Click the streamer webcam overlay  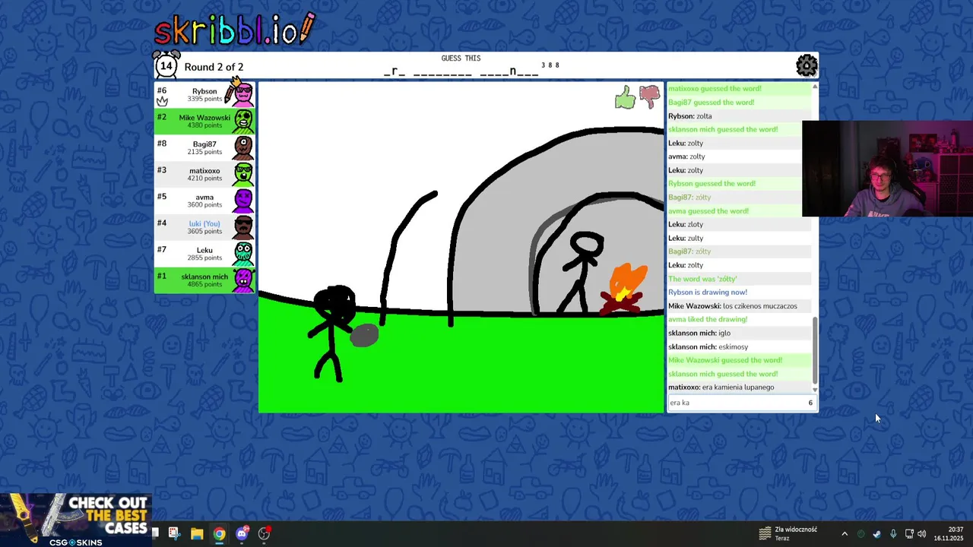tap(887, 169)
